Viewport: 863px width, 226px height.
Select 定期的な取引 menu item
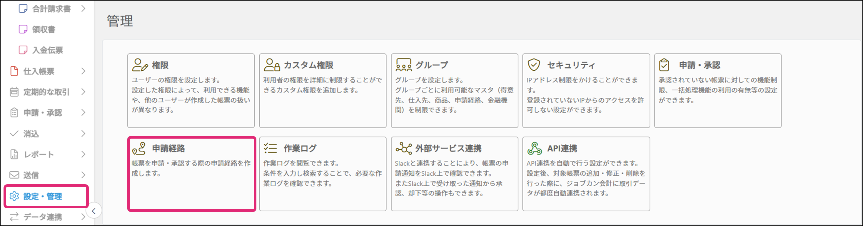coord(46,92)
